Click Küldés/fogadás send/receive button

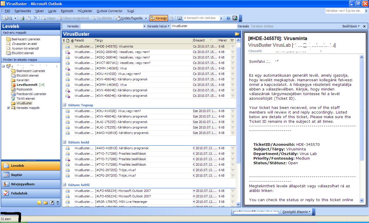129,18
